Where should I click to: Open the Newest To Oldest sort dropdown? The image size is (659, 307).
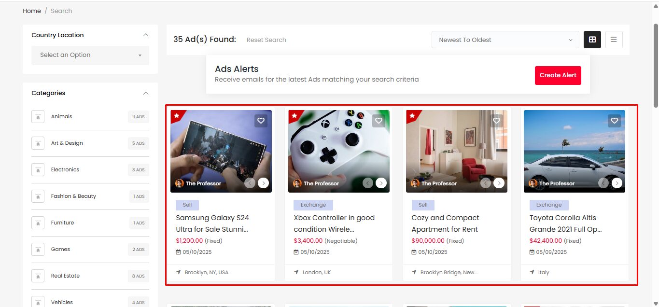(505, 40)
